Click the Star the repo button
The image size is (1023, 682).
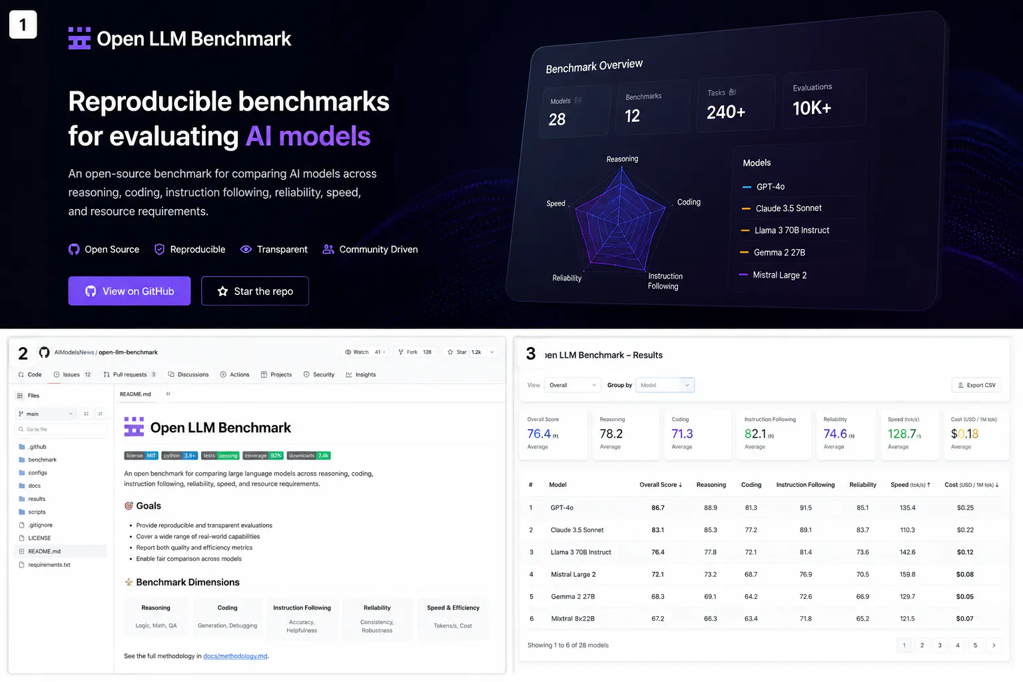click(x=255, y=291)
